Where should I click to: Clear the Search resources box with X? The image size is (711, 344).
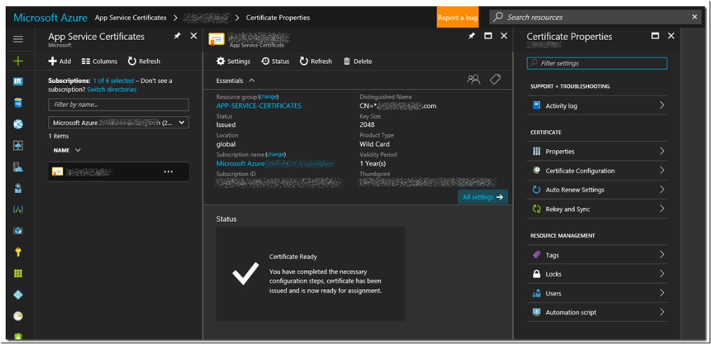pyautogui.click(x=695, y=17)
